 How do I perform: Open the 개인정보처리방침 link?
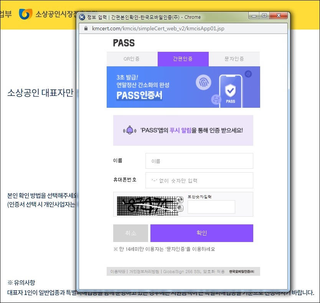pos(144,272)
